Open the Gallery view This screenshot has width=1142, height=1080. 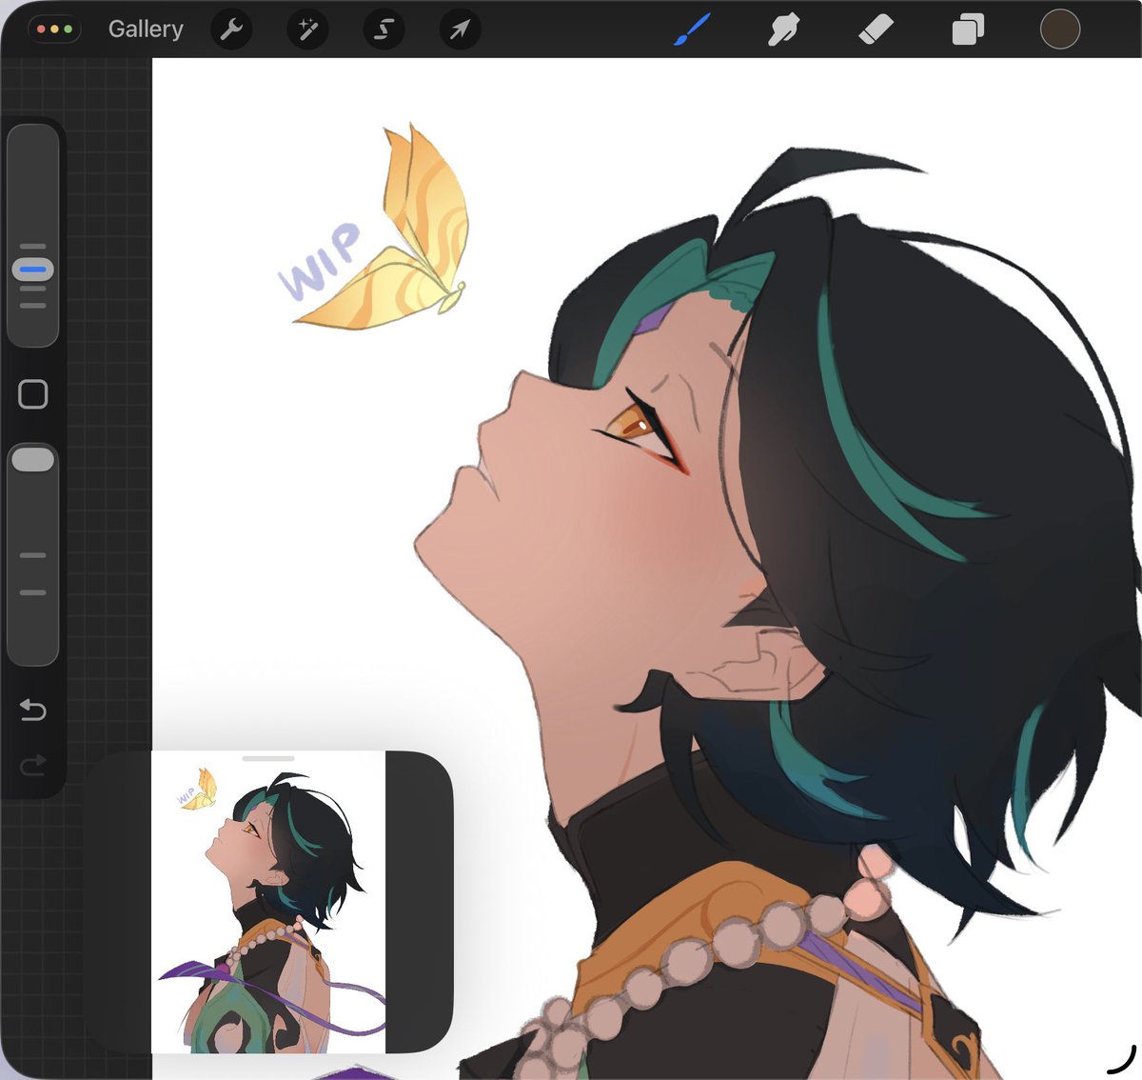(x=146, y=30)
